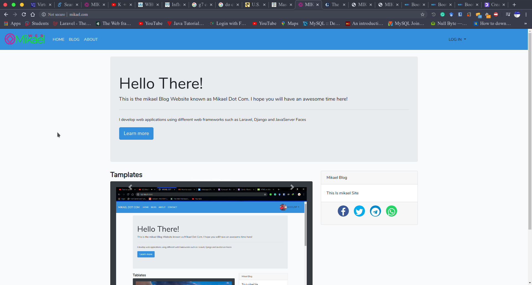Bookmark this page with star icon
The image size is (532, 285).
coord(422,14)
